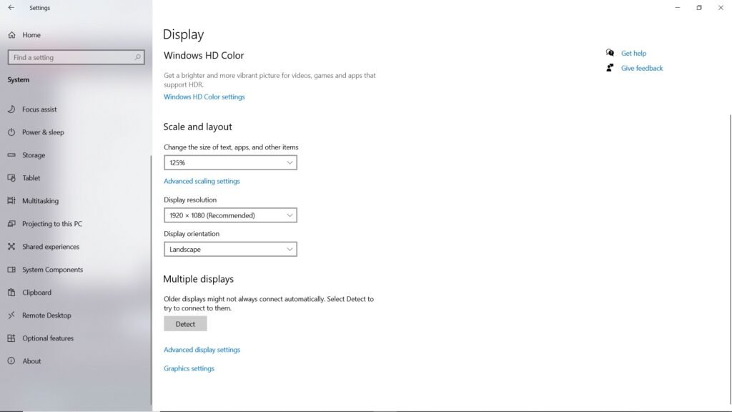Viewport: 732px width, 412px height.
Task: Click the search magnifier icon
Action: [137, 57]
